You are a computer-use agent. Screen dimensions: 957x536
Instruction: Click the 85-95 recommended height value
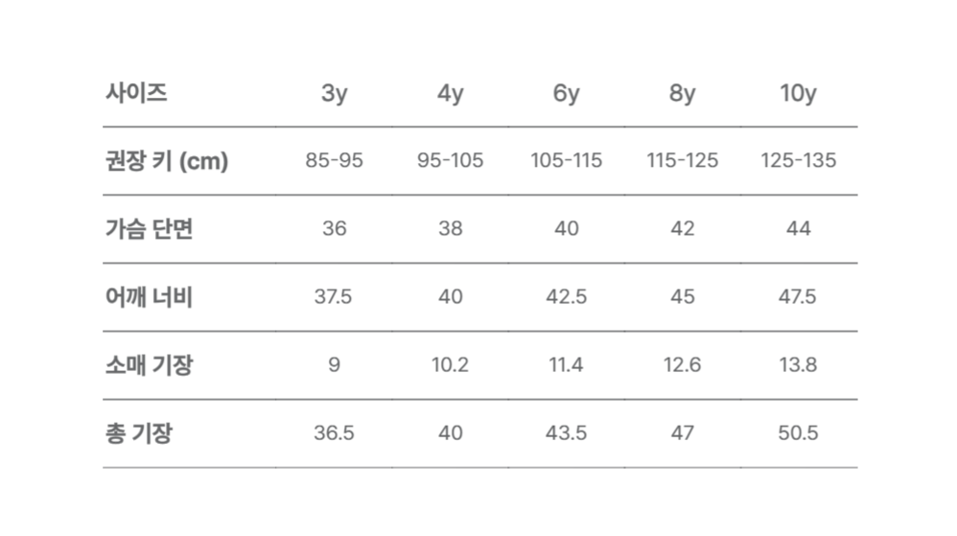click(334, 161)
